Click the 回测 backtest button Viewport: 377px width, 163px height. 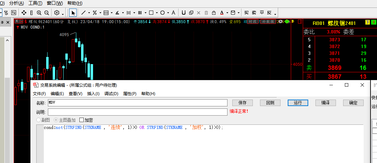(x=270, y=103)
